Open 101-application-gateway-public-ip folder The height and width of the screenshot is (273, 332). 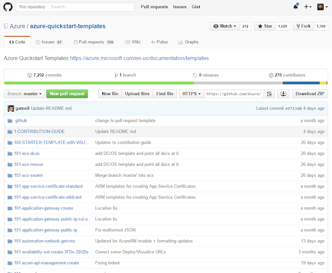point(46,230)
